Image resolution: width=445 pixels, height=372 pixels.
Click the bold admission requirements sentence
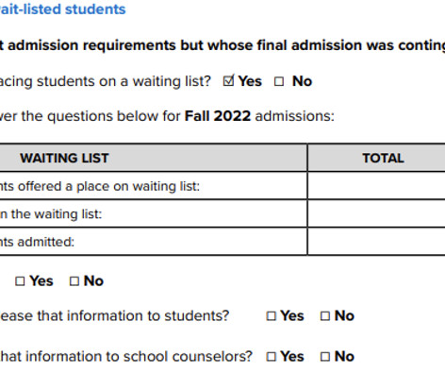click(222, 45)
